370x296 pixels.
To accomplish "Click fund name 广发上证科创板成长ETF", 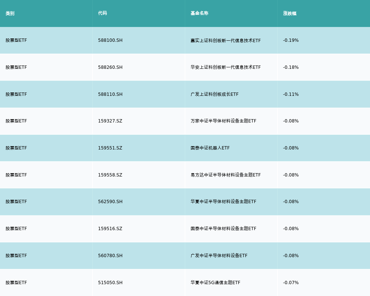I will (x=215, y=94).
